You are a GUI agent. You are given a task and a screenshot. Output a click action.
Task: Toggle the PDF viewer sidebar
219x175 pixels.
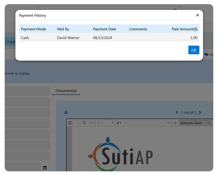70,123
